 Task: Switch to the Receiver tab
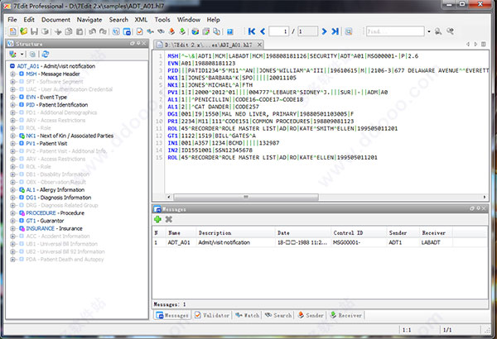point(345,315)
